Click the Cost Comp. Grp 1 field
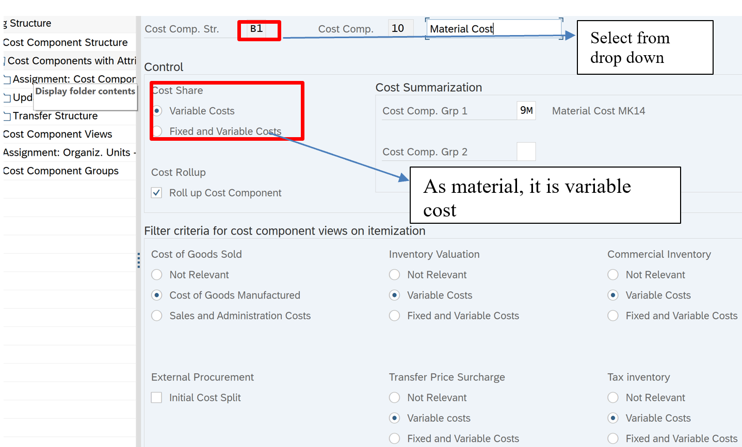The width and height of the screenshot is (742, 447). click(526, 111)
